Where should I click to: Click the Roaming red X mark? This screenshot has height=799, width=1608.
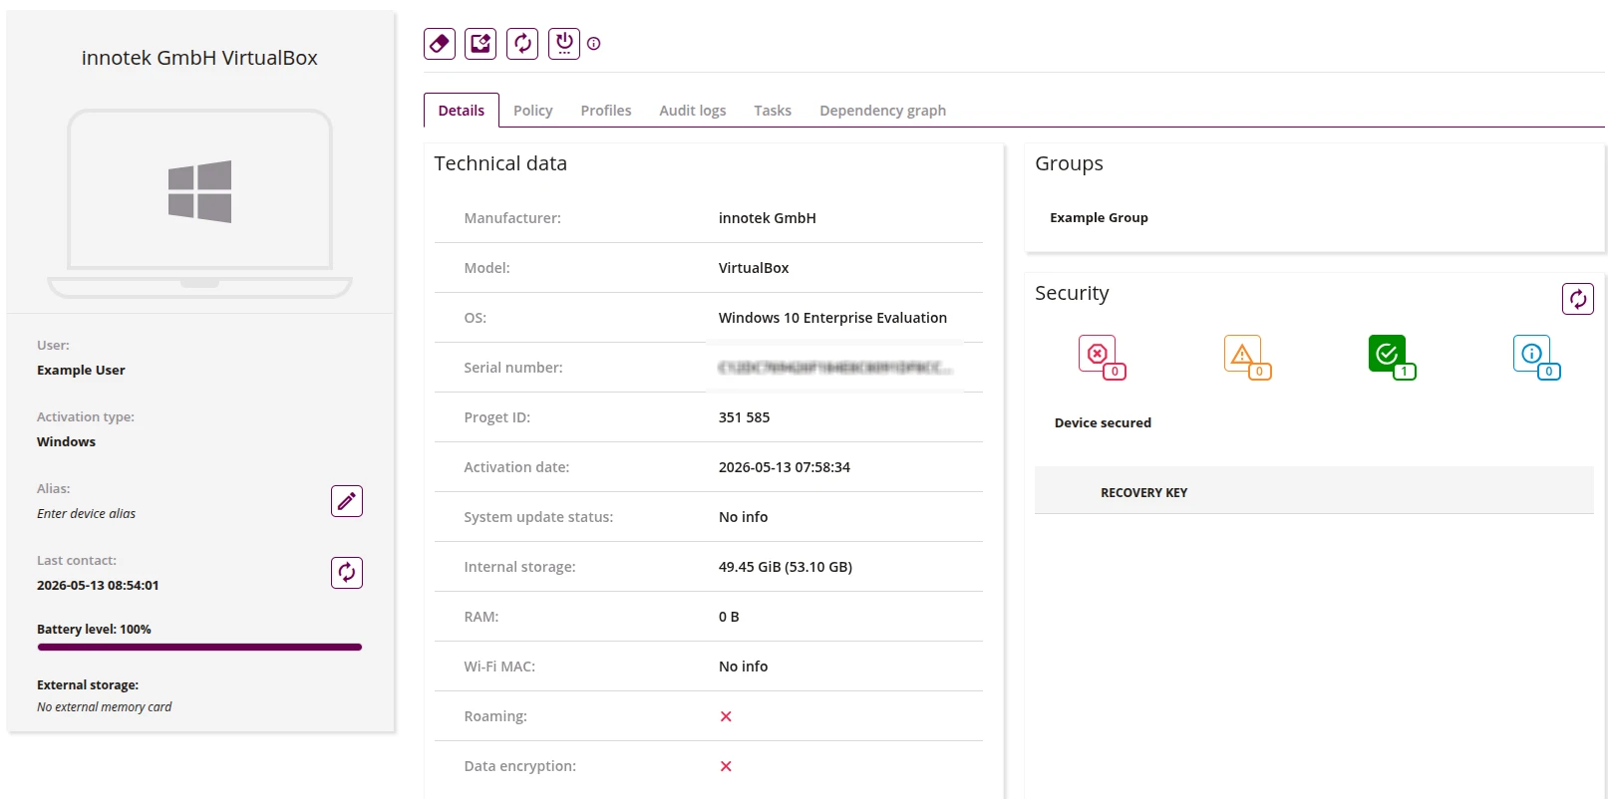click(726, 716)
